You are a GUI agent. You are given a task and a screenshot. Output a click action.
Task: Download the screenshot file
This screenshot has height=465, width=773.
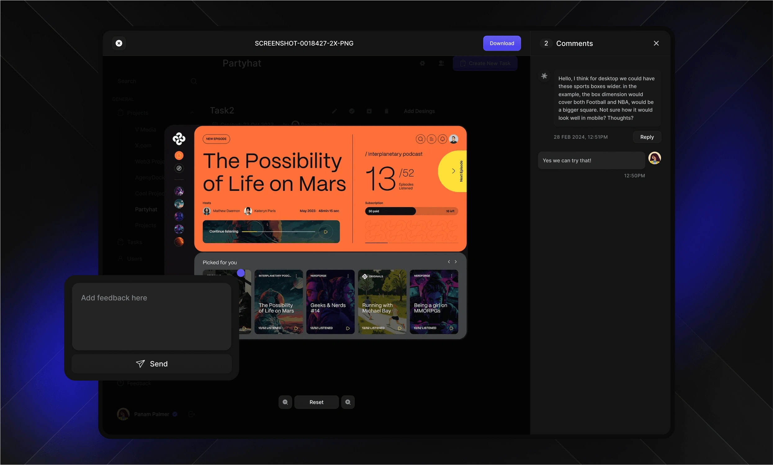(x=501, y=43)
